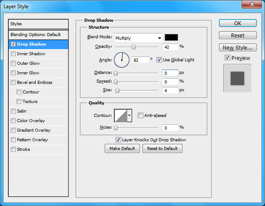This screenshot has width=265, height=206.
Task: Click the Opacity slider handle
Action: tap(133, 47)
